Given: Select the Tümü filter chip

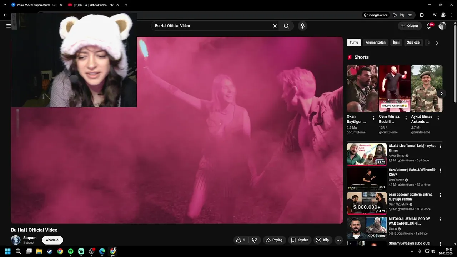Looking at the screenshot, I should coord(354,42).
